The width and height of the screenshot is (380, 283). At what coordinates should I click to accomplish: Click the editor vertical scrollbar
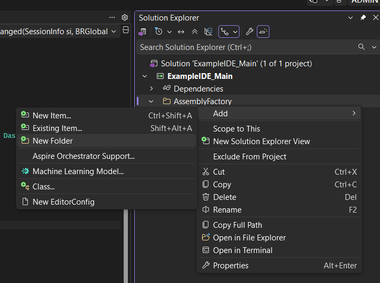pyautogui.click(x=126, y=246)
